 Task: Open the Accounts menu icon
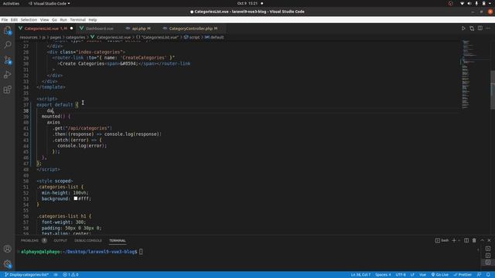[8, 249]
